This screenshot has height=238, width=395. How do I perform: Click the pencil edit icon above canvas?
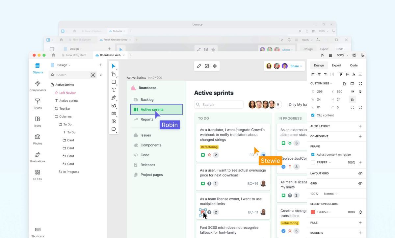click(x=199, y=66)
